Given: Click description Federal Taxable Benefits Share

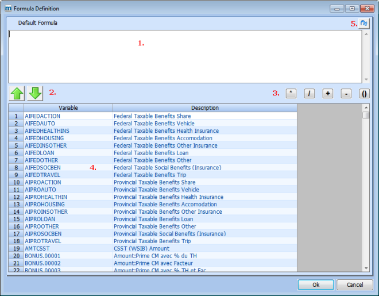Looking at the screenshot, I should coord(152,116).
